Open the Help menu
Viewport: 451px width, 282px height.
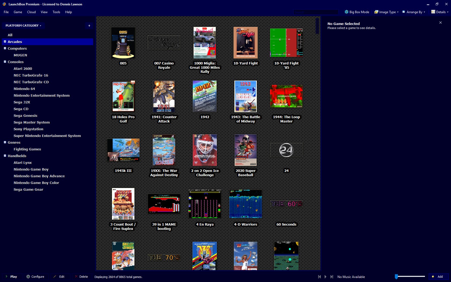[x=68, y=12]
